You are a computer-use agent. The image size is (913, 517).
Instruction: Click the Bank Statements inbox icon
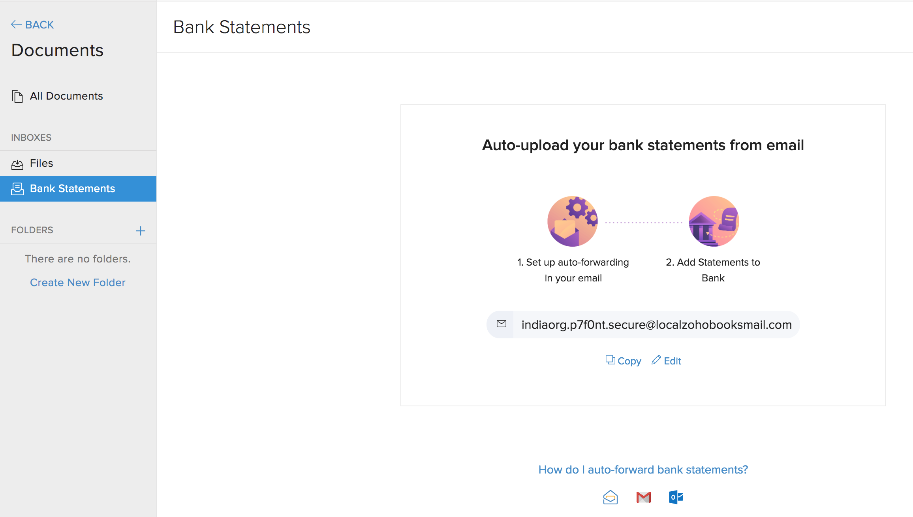tap(17, 189)
